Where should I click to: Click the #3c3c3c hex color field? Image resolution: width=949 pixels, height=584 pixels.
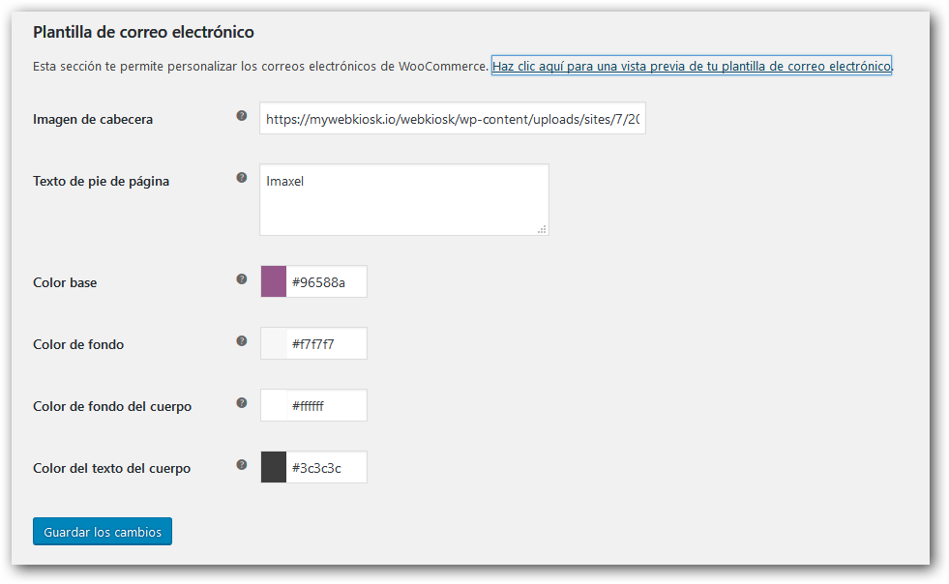(x=326, y=467)
